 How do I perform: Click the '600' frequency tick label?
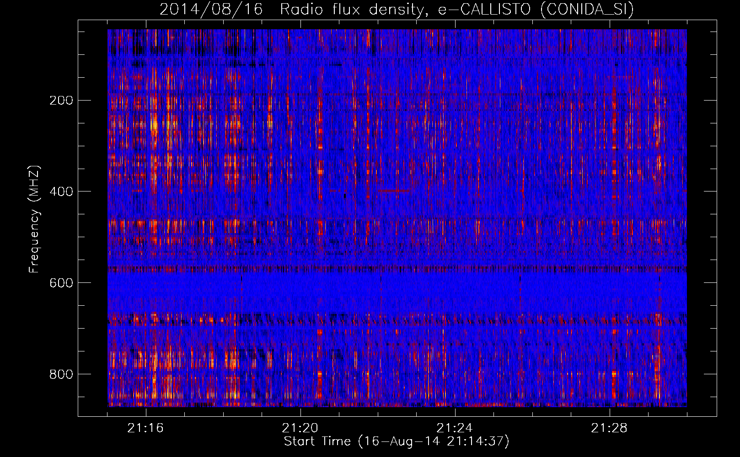[x=61, y=283]
